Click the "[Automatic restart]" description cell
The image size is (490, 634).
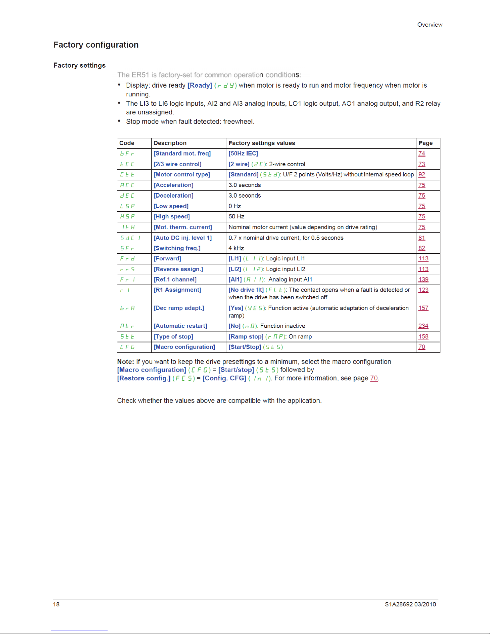(180, 326)
